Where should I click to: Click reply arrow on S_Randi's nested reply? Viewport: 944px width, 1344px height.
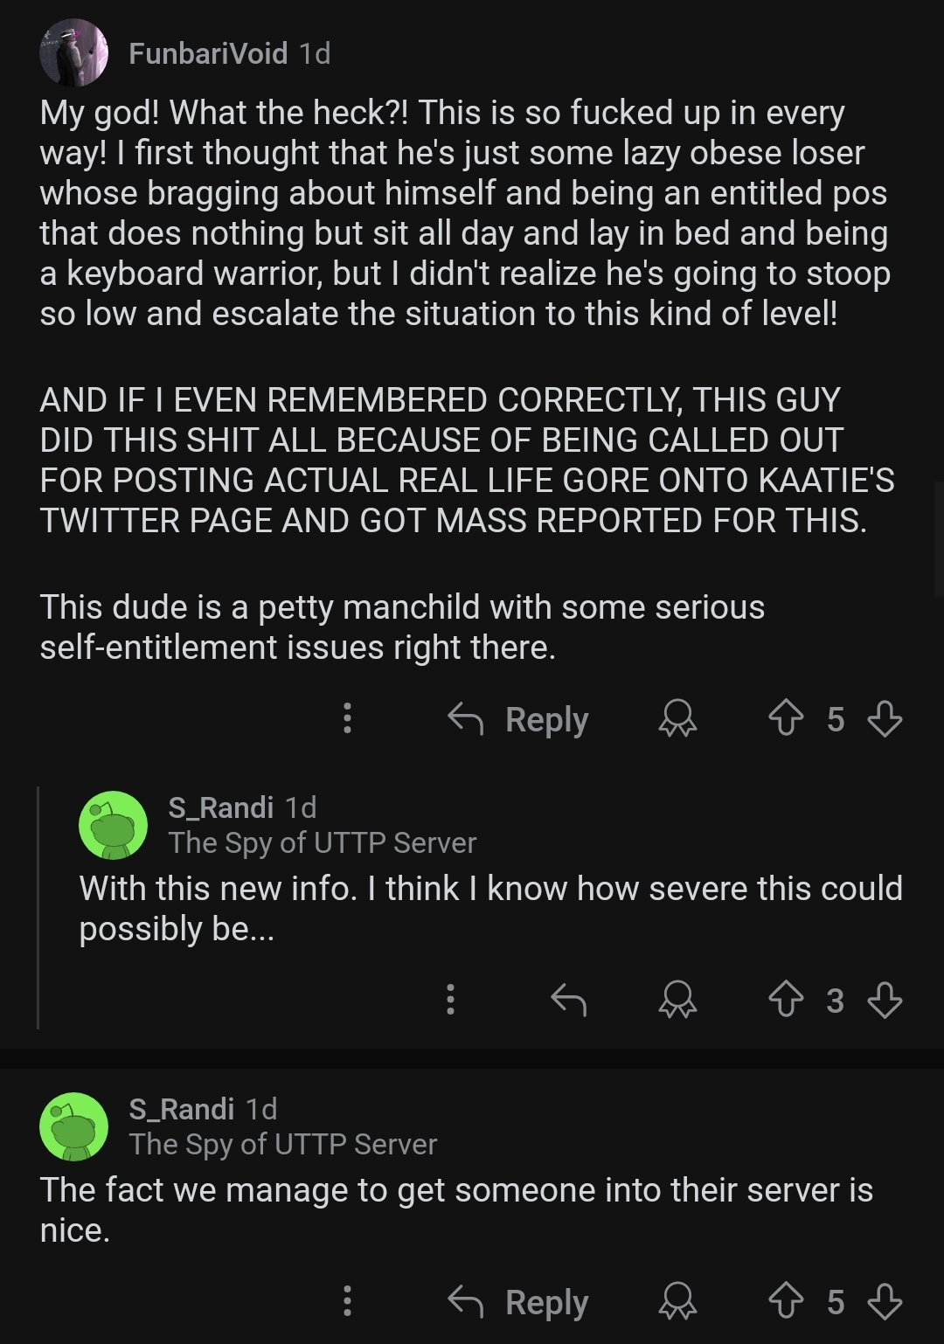(568, 1000)
